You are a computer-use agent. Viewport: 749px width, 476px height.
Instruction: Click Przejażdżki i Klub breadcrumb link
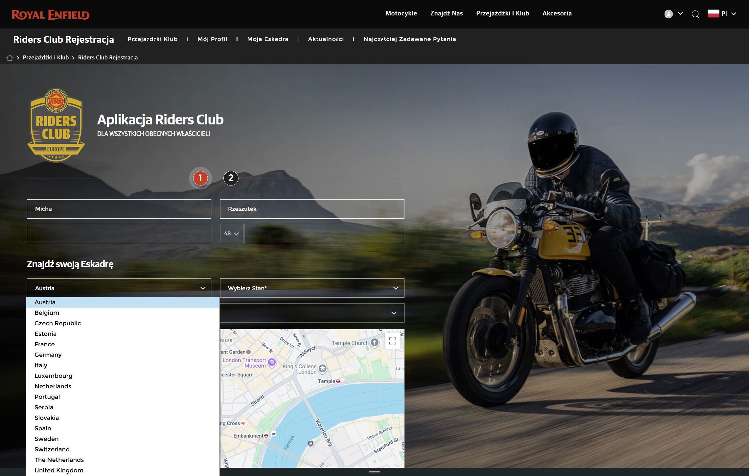point(46,57)
